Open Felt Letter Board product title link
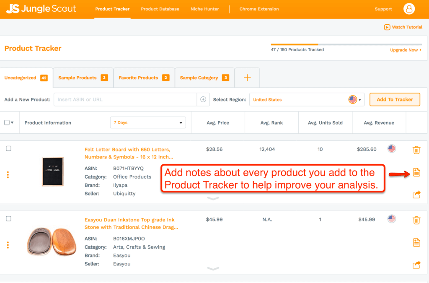 click(x=129, y=153)
